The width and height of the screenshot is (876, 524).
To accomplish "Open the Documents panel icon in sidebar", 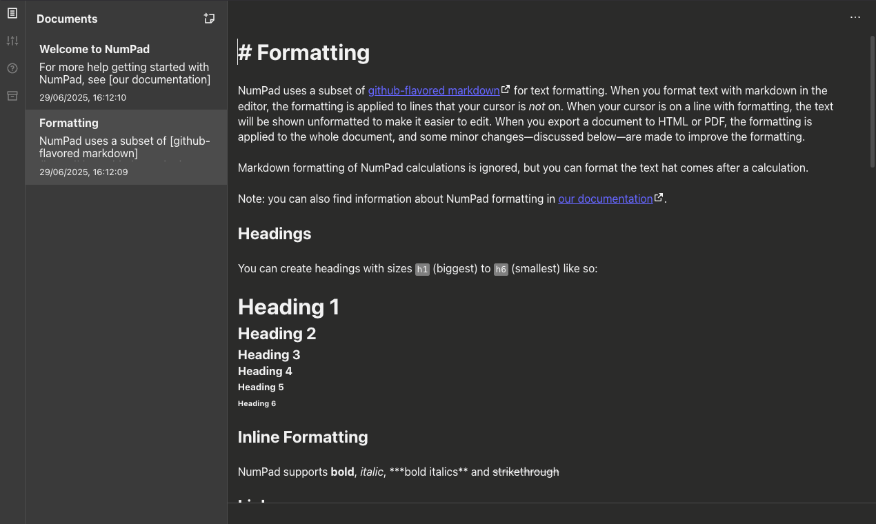I will [12, 13].
